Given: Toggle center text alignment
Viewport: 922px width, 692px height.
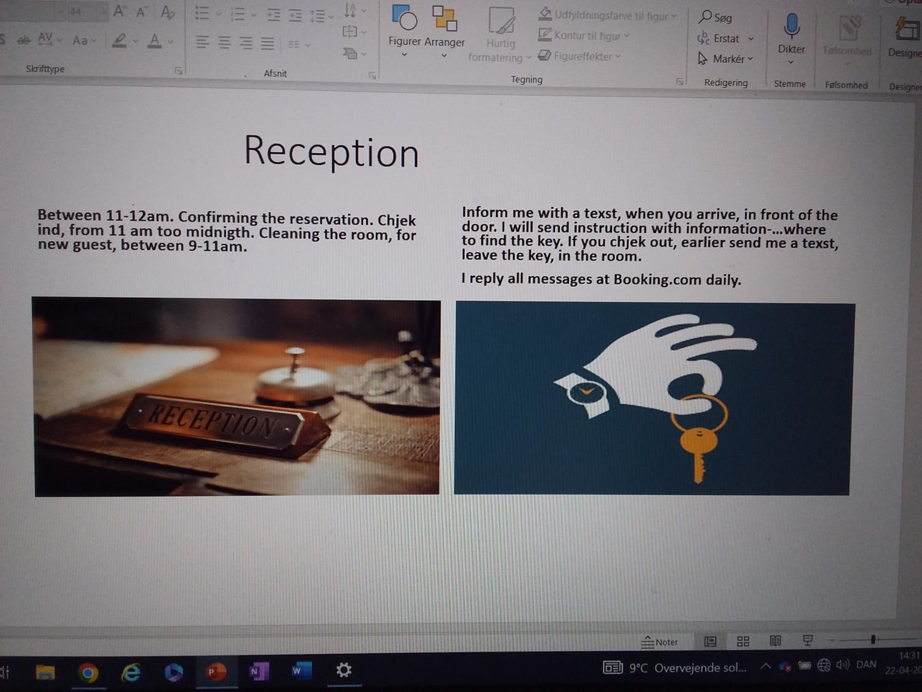Looking at the screenshot, I should (x=224, y=42).
